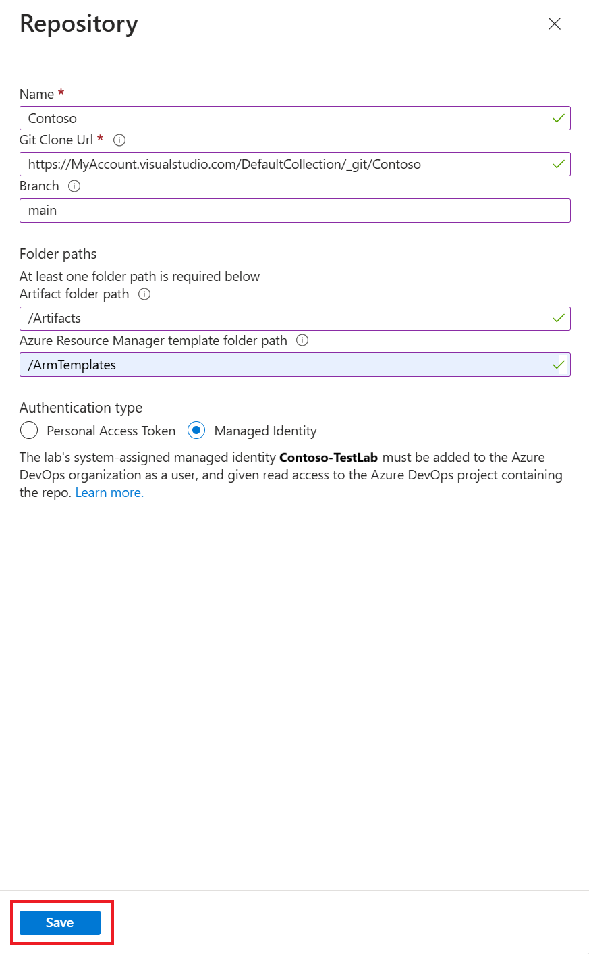
Task: Select the Personal Access Token radio button
Action: [x=29, y=430]
